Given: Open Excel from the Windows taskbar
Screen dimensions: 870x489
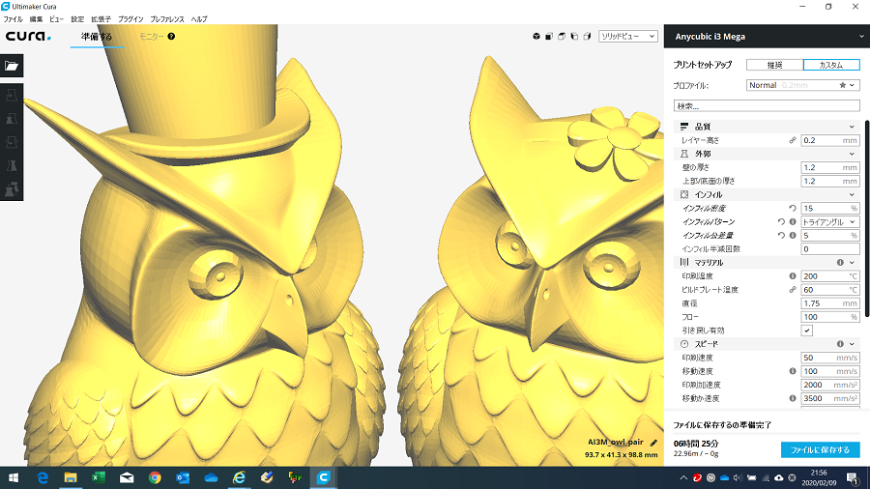Looking at the screenshot, I should point(99,477).
